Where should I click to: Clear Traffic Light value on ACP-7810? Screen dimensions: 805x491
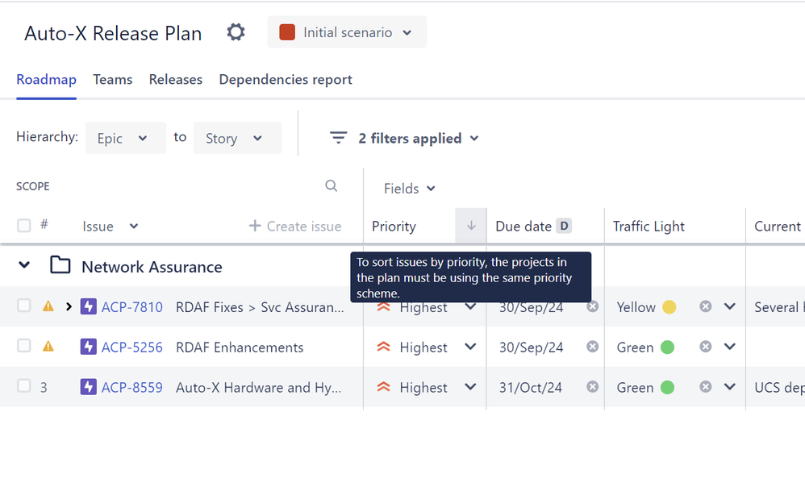point(706,306)
